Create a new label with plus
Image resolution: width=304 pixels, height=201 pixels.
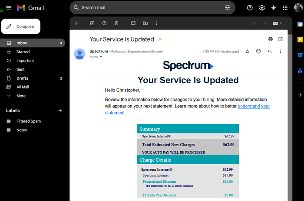point(60,110)
